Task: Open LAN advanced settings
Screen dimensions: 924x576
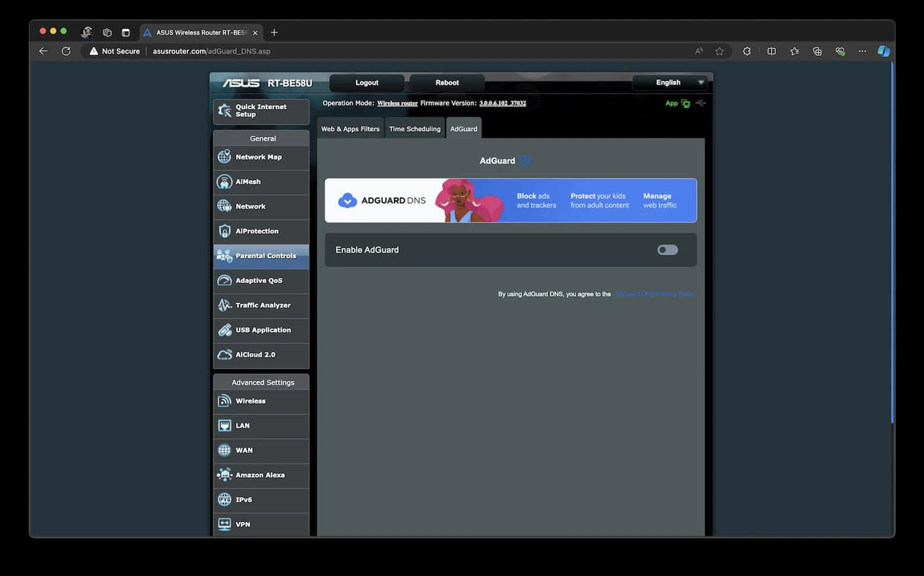Action: coord(261,426)
